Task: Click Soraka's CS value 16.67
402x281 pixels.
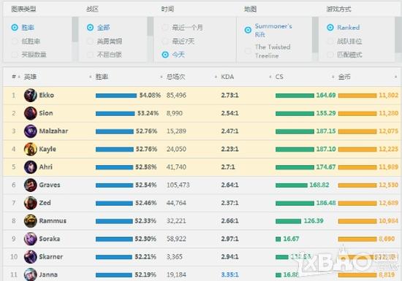Action: click(x=291, y=239)
